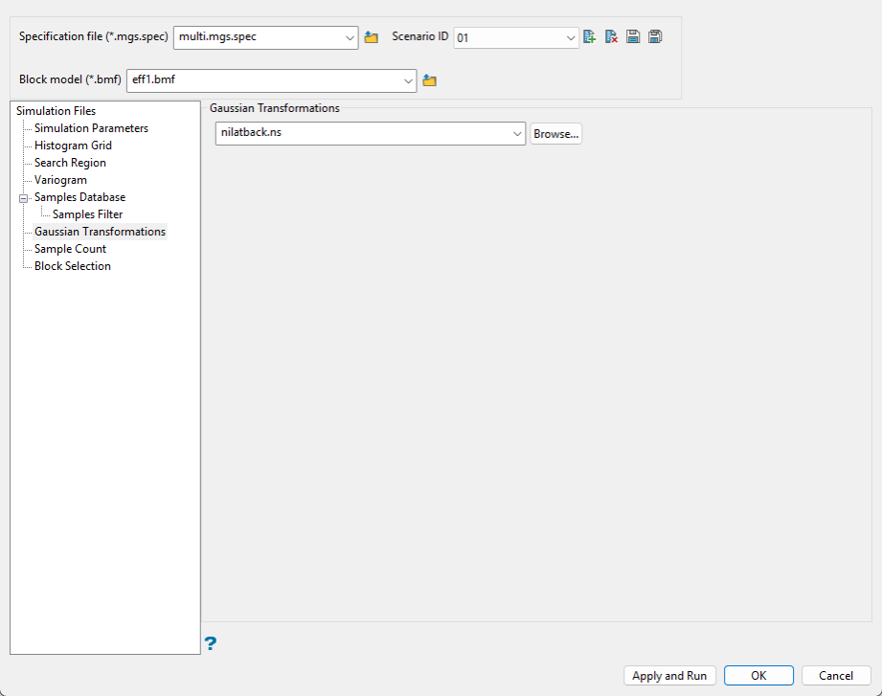Browse for block model with folder icon
Screen dimensions: 882x696
[430, 80]
